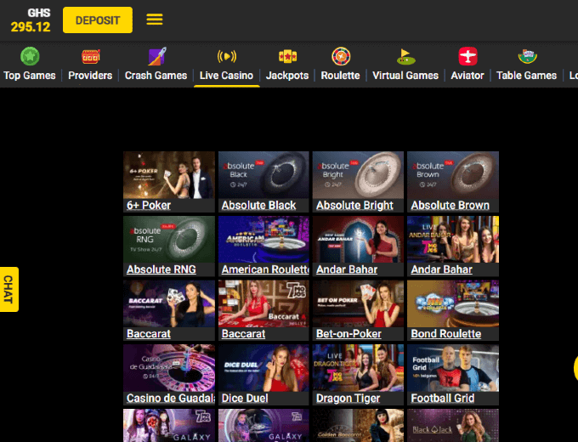Image resolution: width=578 pixels, height=442 pixels.
Task: Click the Virtual Games golf flag icon
Action: pos(405,56)
